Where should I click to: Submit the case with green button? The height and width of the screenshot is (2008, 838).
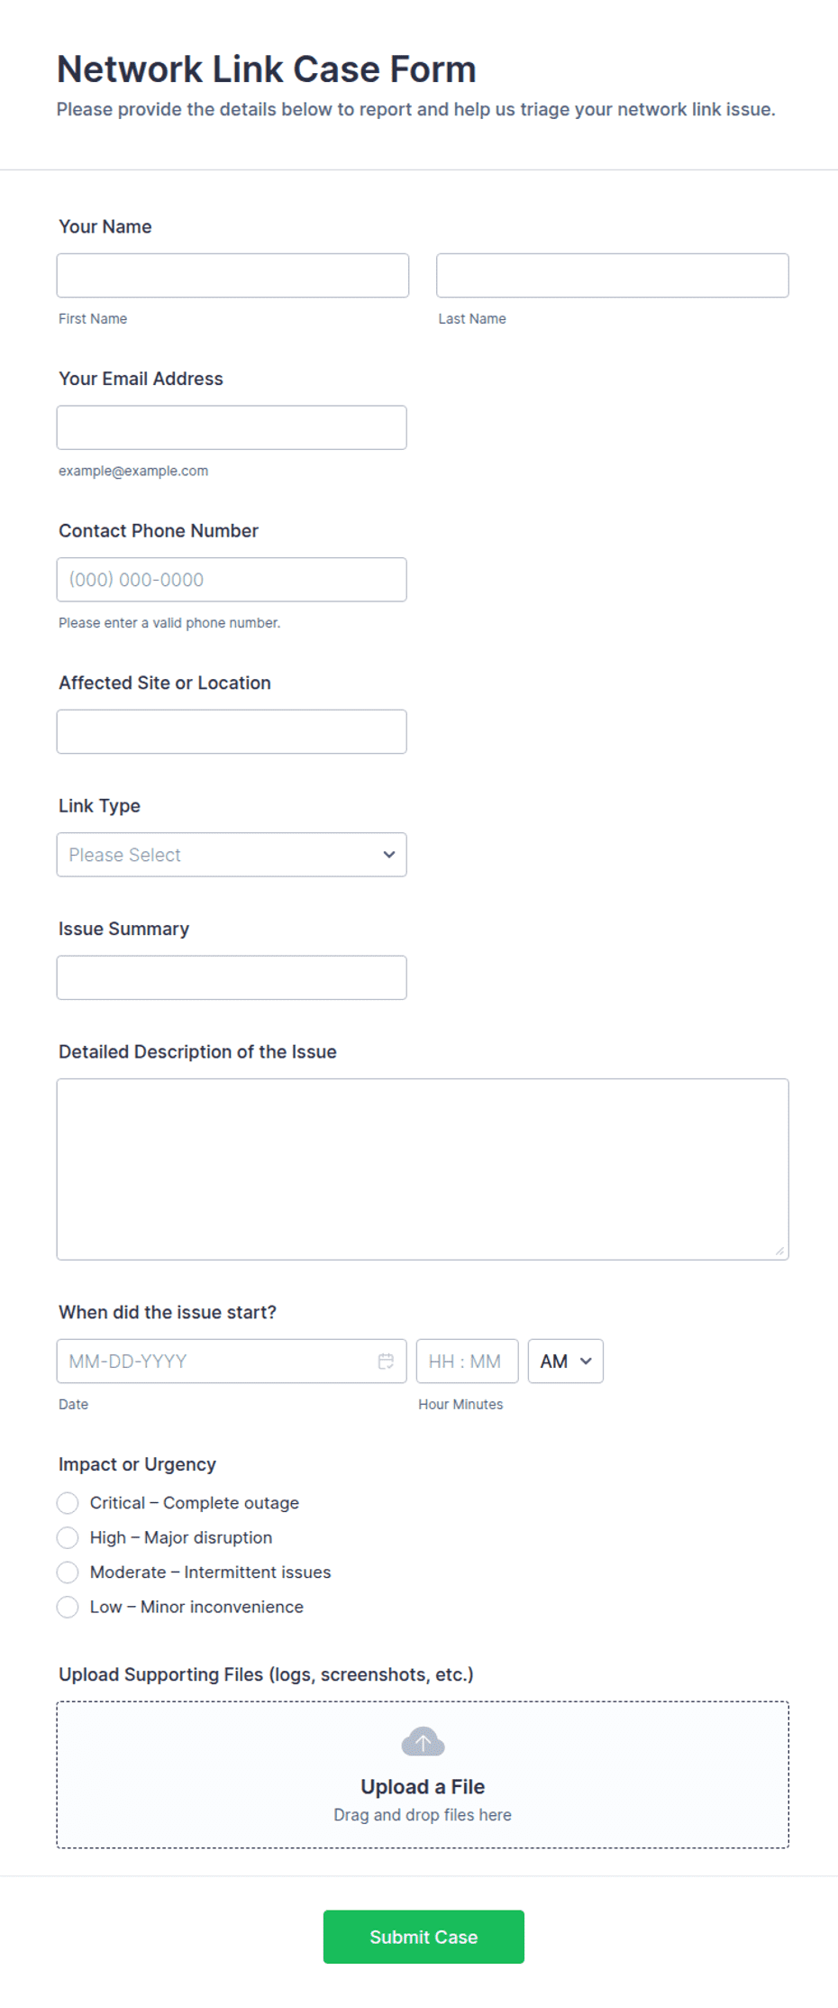424,1937
